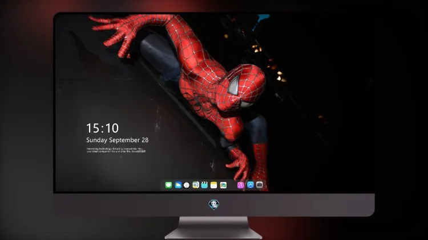The width and height of the screenshot is (428, 240).
Task: Click the monitor's chin logo badge
Action: pyautogui.click(x=214, y=204)
